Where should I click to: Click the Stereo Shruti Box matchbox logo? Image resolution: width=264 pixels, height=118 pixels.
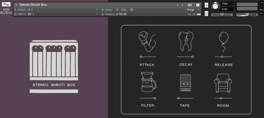[x=54, y=67]
